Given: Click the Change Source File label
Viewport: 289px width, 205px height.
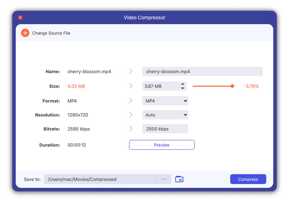Looking at the screenshot, I should (51, 33).
